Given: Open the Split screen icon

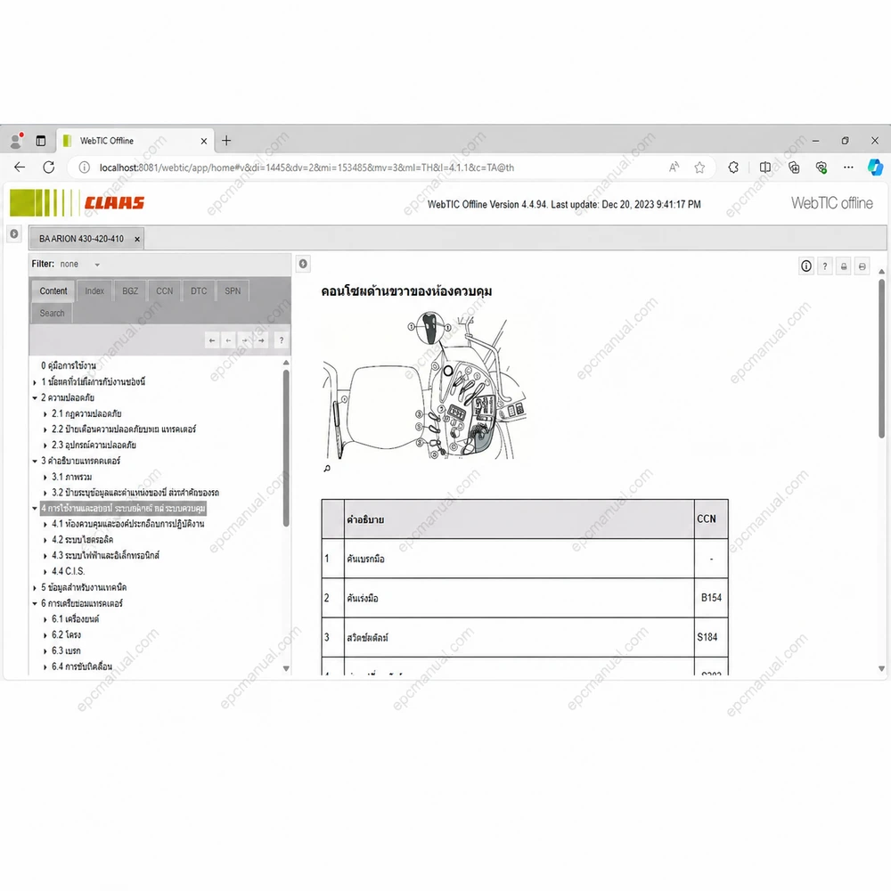Looking at the screenshot, I should [765, 168].
